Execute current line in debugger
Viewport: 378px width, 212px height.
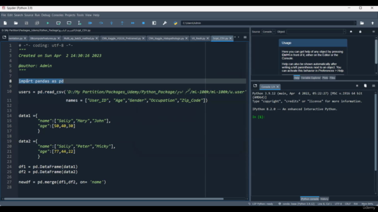point(101,23)
